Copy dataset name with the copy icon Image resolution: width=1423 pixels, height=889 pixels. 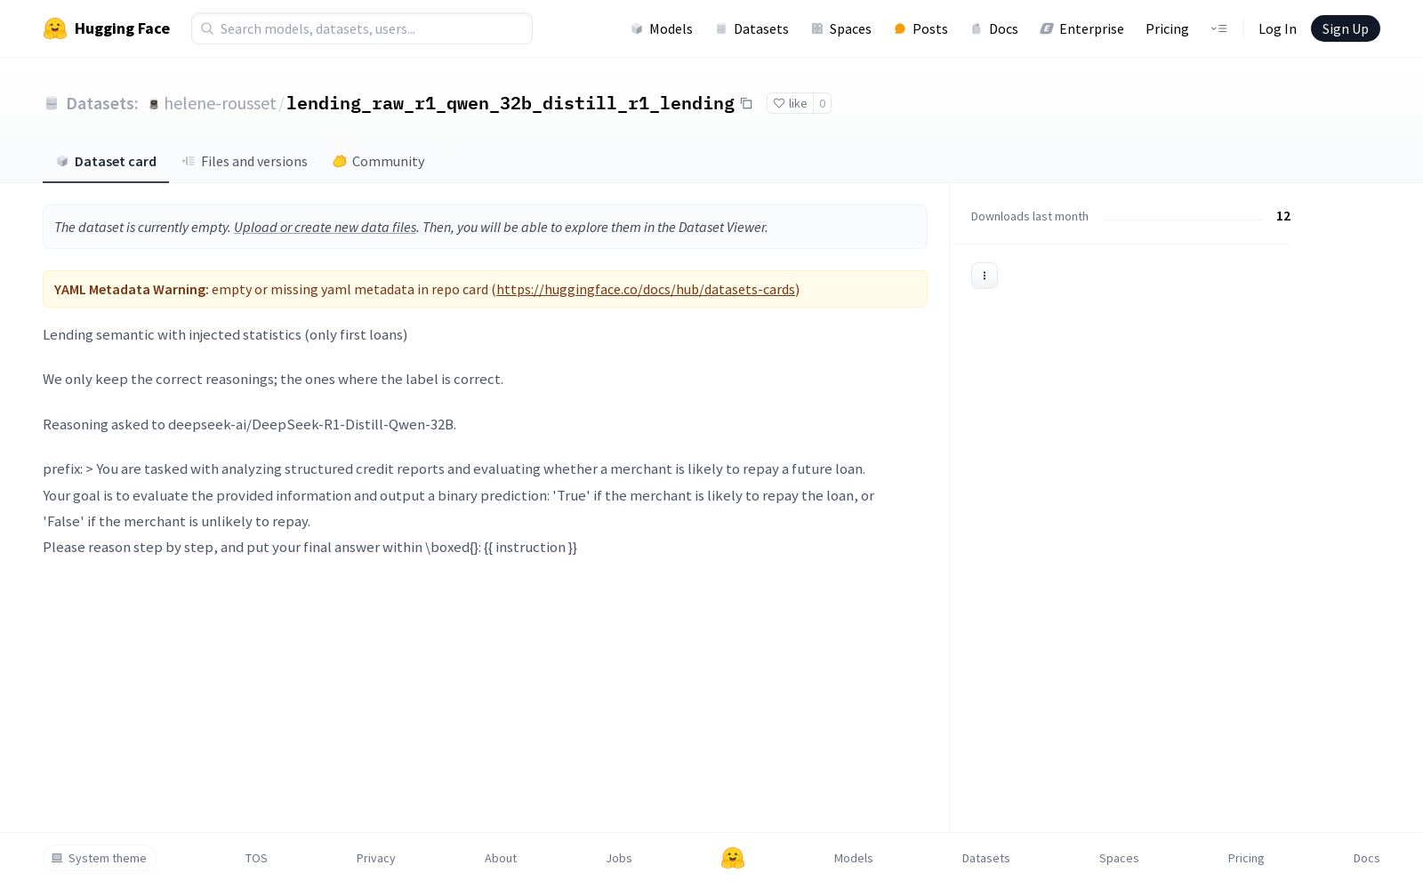(x=747, y=103)
